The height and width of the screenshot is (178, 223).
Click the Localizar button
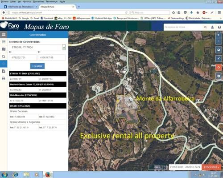(37, 66)
